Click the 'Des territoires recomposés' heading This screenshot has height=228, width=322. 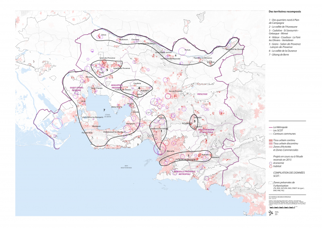coord(284,12)
